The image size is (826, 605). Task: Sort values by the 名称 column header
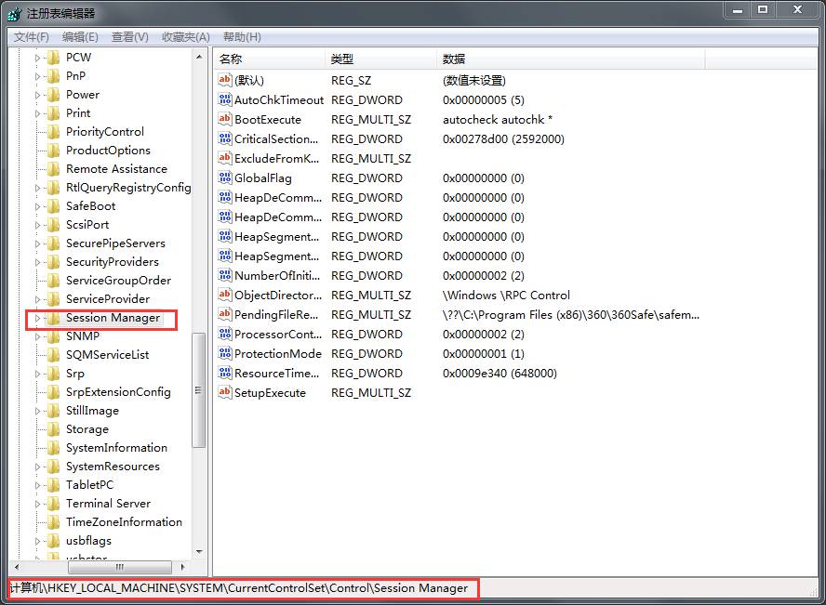(270, 59)
